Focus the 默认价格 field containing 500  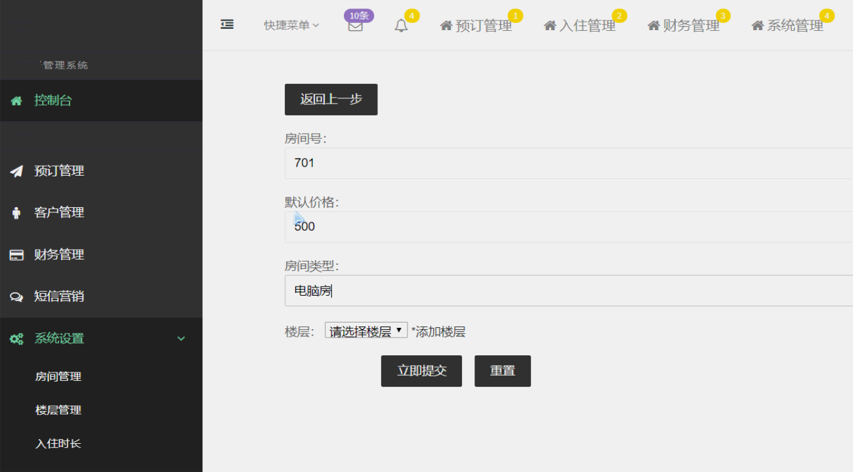[569, 227]
